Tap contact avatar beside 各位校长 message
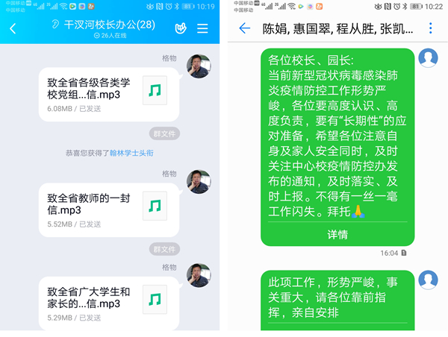 (x=428, y=58)
